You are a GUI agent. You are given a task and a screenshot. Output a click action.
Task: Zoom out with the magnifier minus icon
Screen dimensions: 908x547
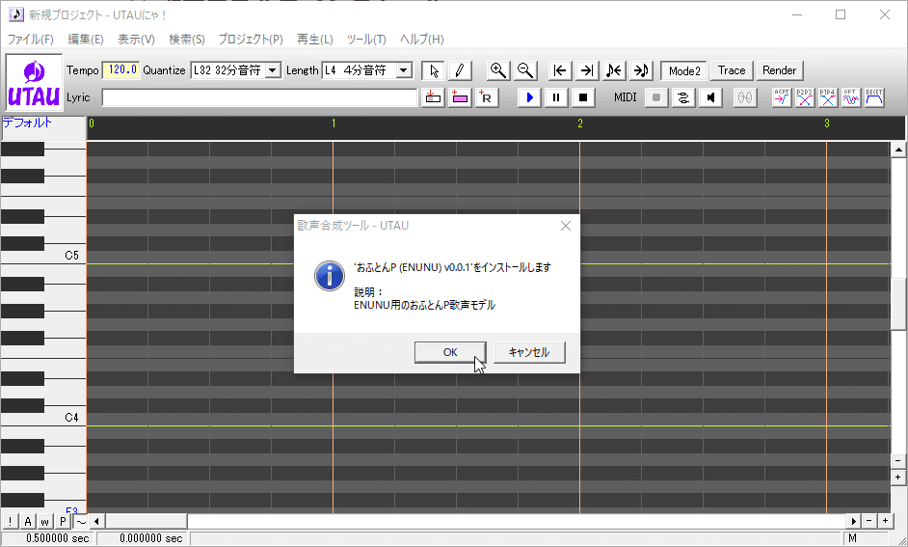click(525, 70)
